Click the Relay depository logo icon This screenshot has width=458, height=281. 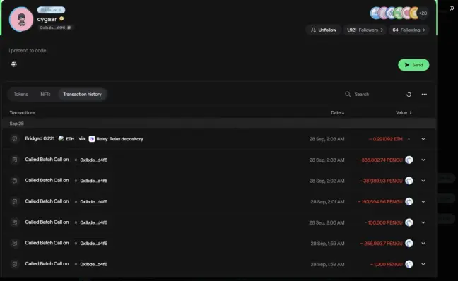[92, 139]
